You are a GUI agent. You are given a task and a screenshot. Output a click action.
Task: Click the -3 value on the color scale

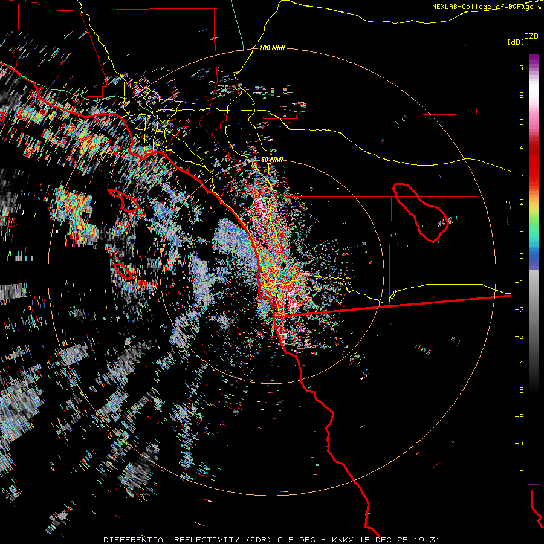coord(519,337)
